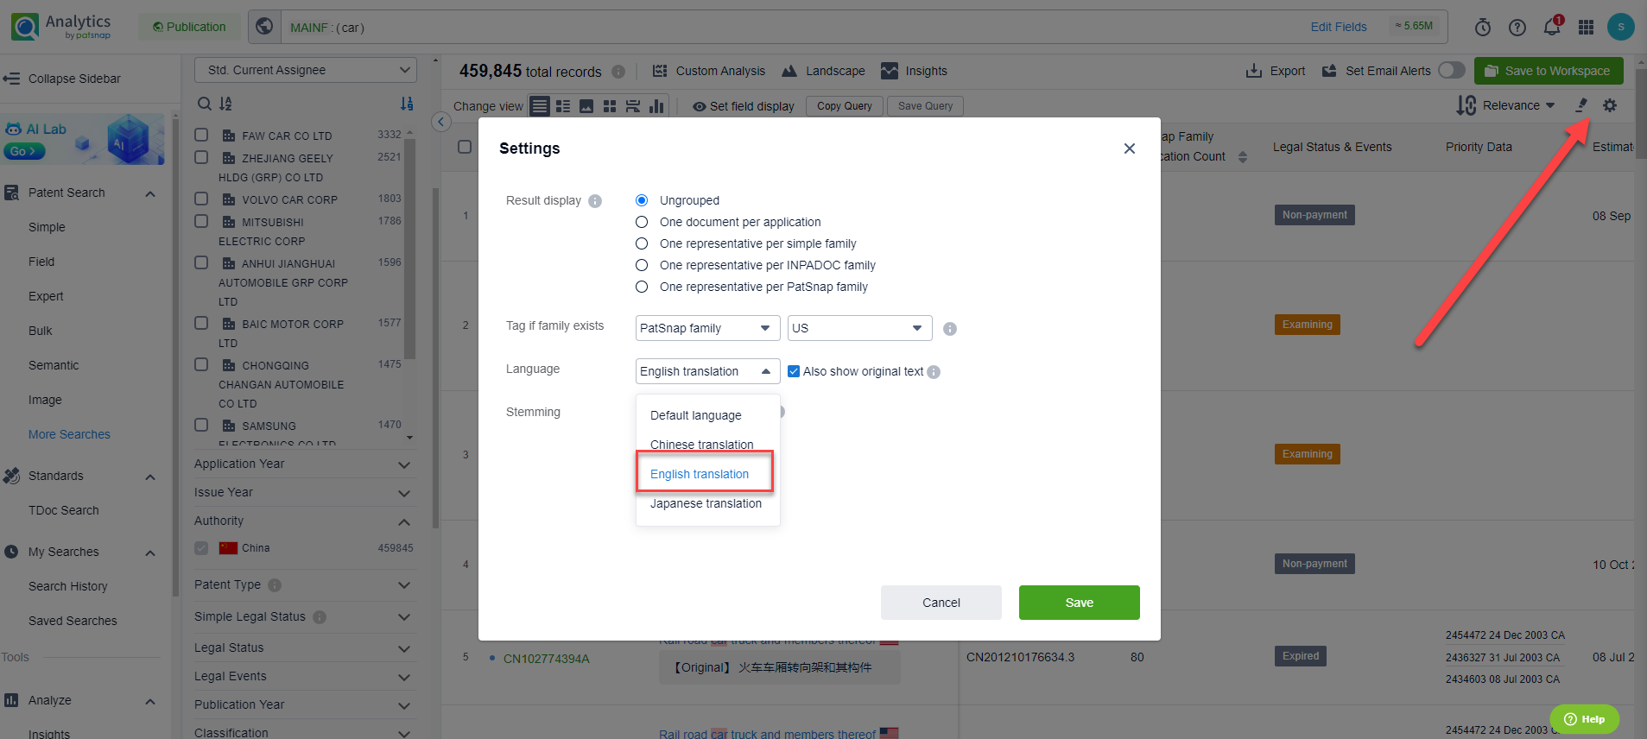Select One document per application option
Screen dimensions: 1647x739
click(x=642, y=222)
